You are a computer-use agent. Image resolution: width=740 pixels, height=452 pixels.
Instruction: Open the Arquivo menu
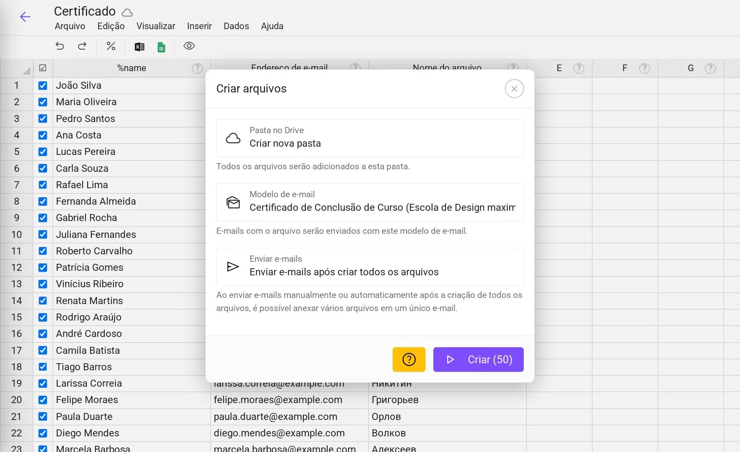click(70, 26)
